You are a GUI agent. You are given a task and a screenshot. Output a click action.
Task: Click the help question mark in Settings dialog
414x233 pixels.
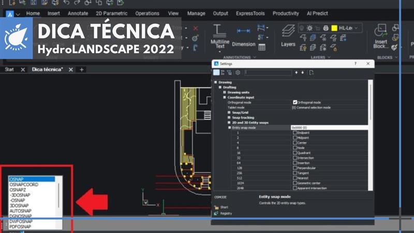coord(356,64)
